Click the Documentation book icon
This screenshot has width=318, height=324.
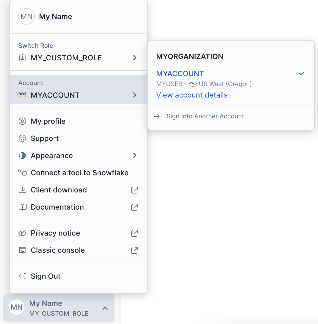click(23, 207)
